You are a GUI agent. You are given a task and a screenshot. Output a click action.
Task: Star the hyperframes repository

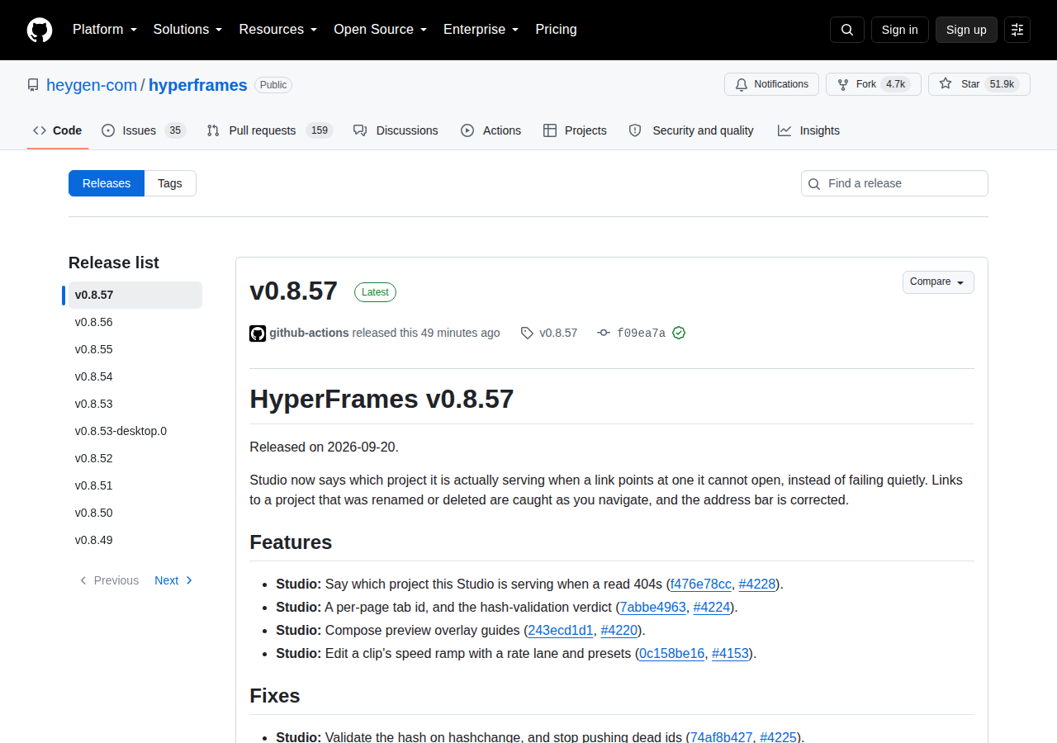tap(979, 84)
